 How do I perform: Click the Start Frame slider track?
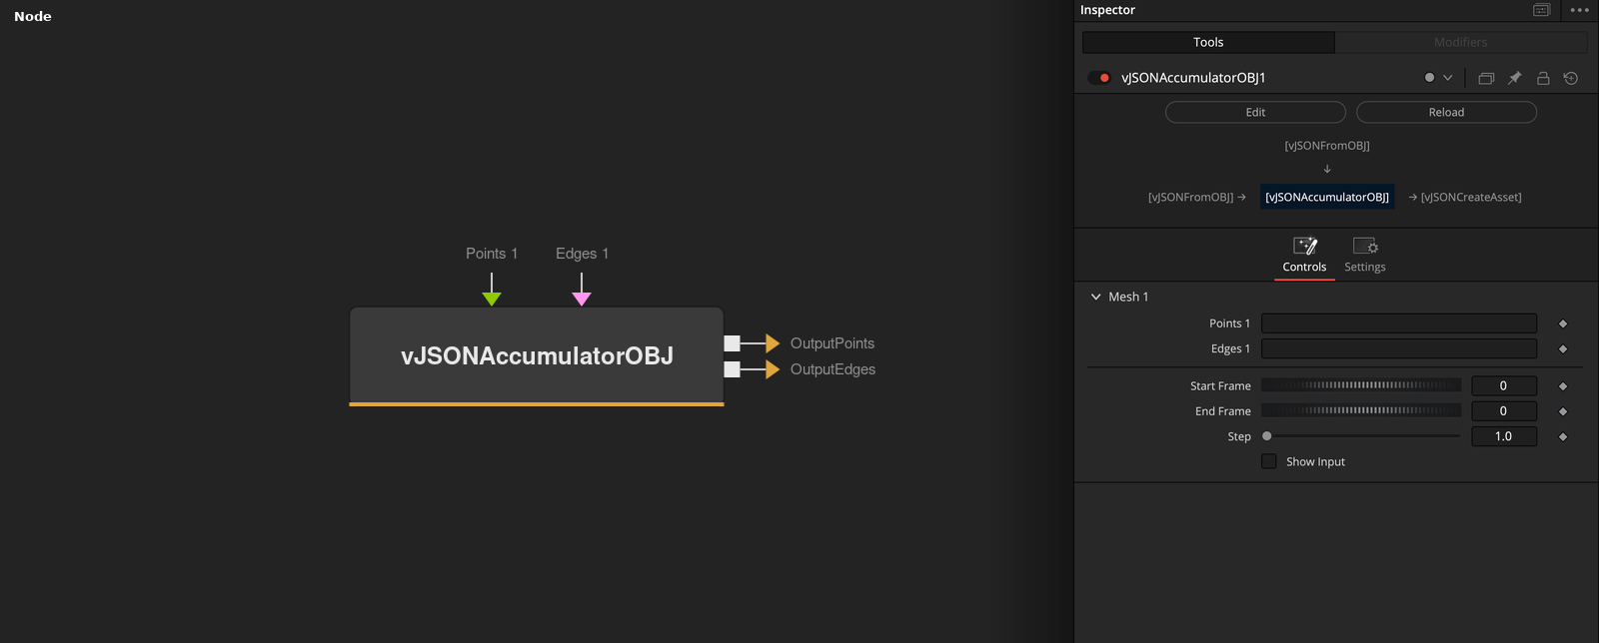point(1361,385)
